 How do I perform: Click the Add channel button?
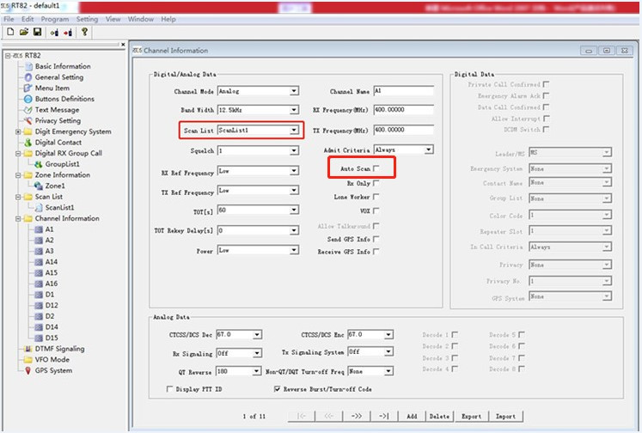pyautogui.click(x=412, y=416)
